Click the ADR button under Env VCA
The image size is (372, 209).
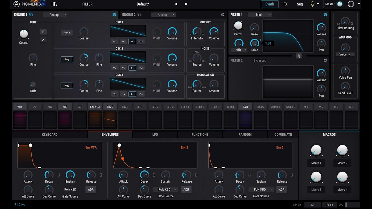[91, 190]
